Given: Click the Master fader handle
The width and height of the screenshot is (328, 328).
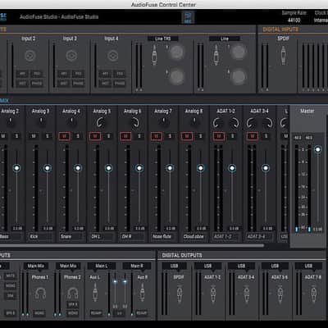Looking at the screenshot, I should (317, 149).
